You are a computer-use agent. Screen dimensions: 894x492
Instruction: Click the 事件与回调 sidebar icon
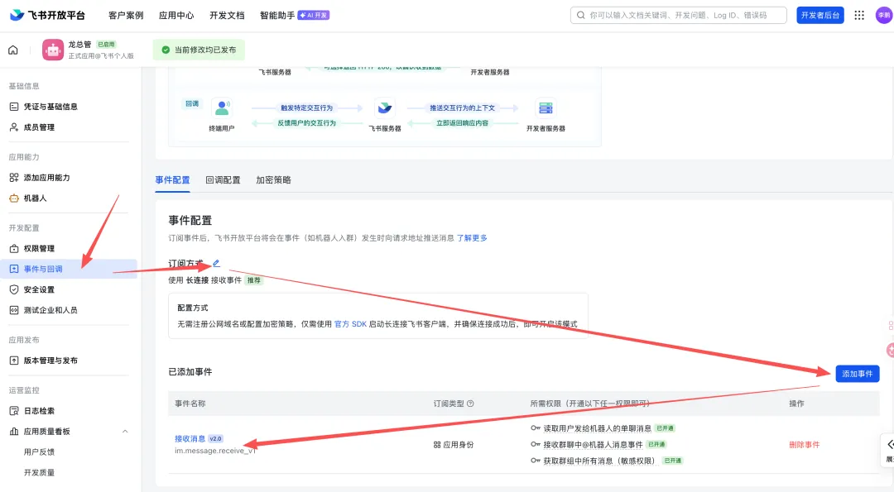(14, 269)
